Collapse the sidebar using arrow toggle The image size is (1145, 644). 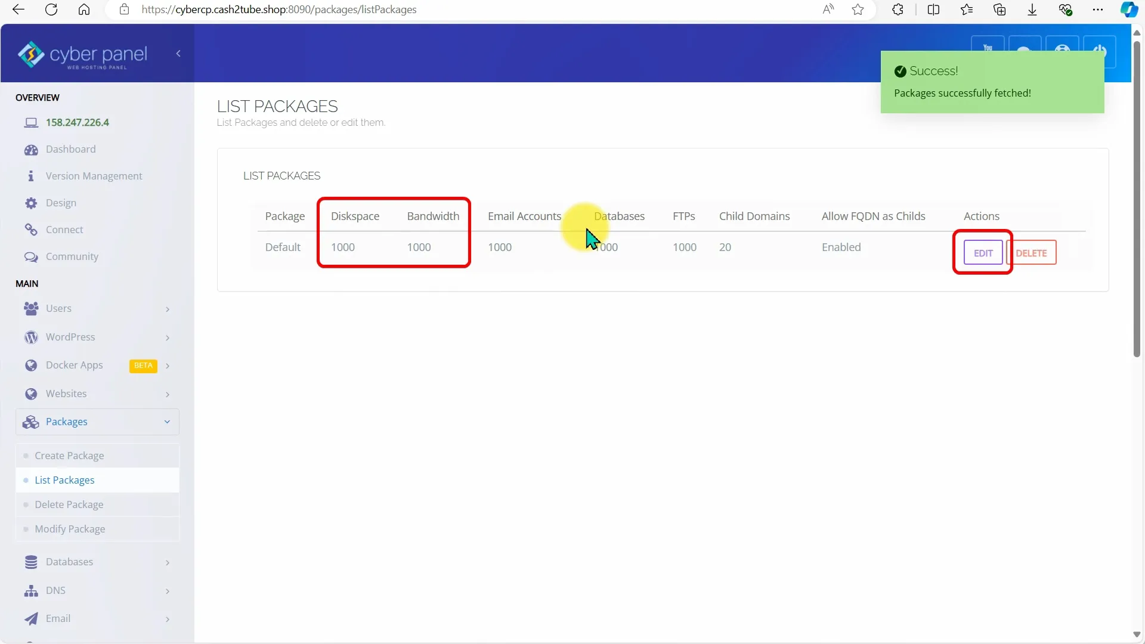click(x=178, y=54)
